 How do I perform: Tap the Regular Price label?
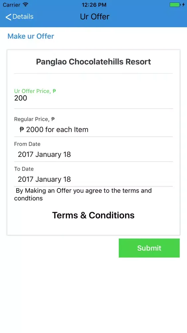coord(34,119)
